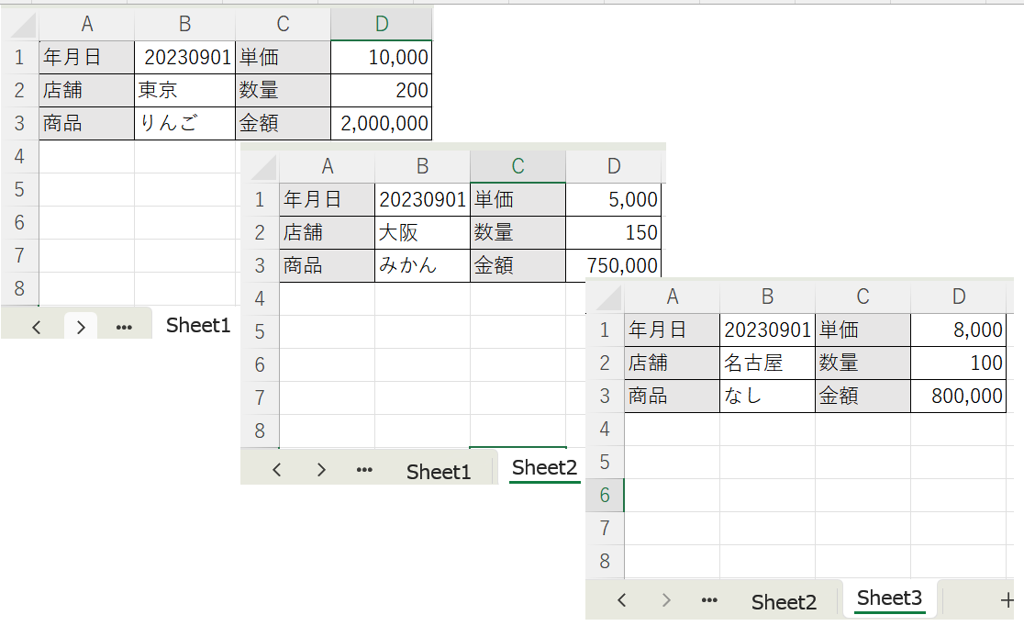Click the cell containing 大阪

coord(422,232)
